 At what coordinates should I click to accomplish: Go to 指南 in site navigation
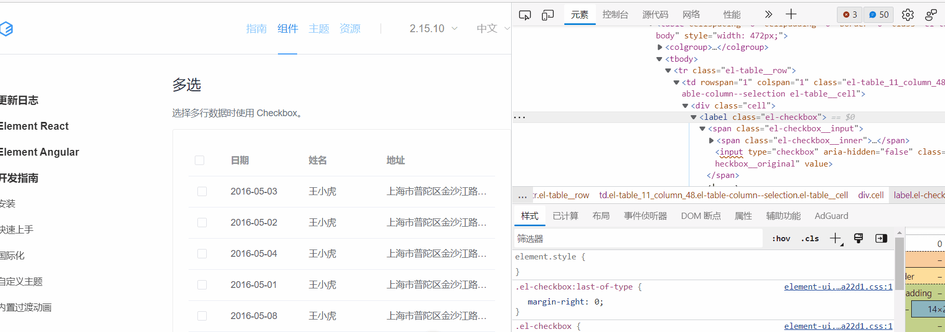coord(256,29)
